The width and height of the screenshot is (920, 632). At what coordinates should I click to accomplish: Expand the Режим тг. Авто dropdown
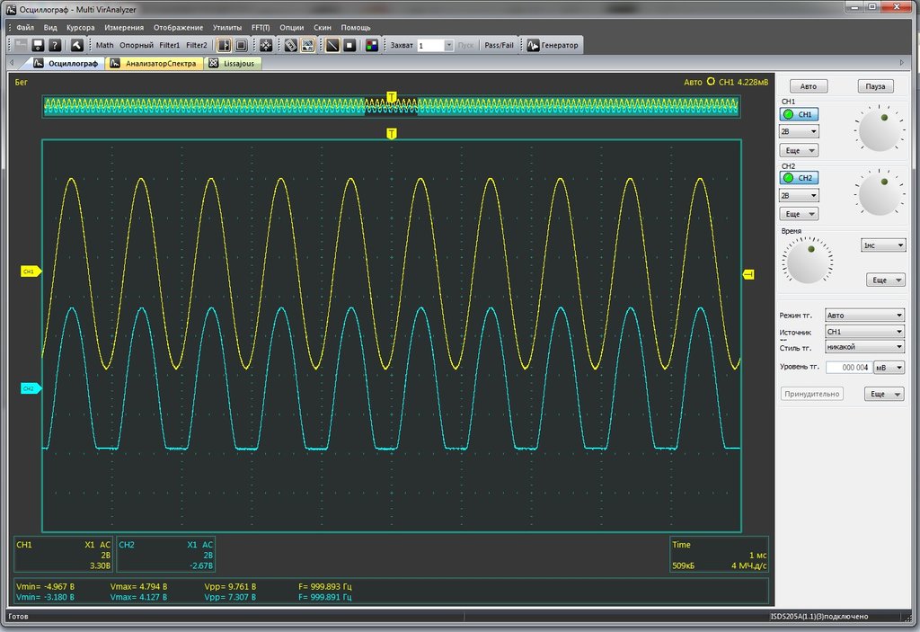[x=864, y=316]
